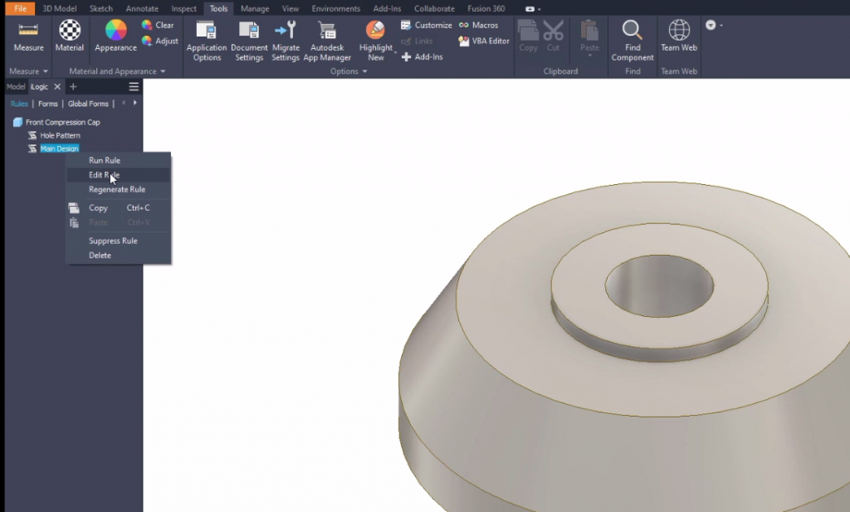The image size is (850, 512).
Task: Open Migrate Settings
Action: pyautogui.click(x=286, y=39)
